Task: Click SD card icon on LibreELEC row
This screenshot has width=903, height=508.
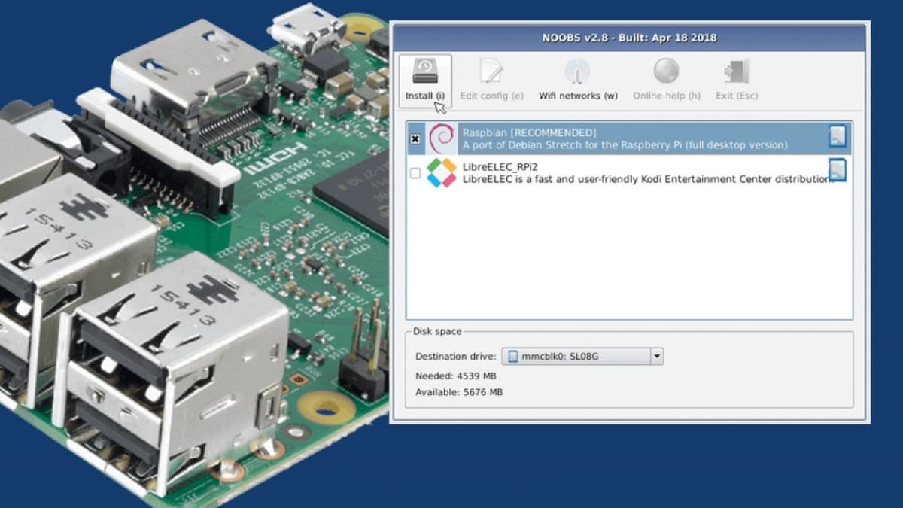Action: point(837,170)
